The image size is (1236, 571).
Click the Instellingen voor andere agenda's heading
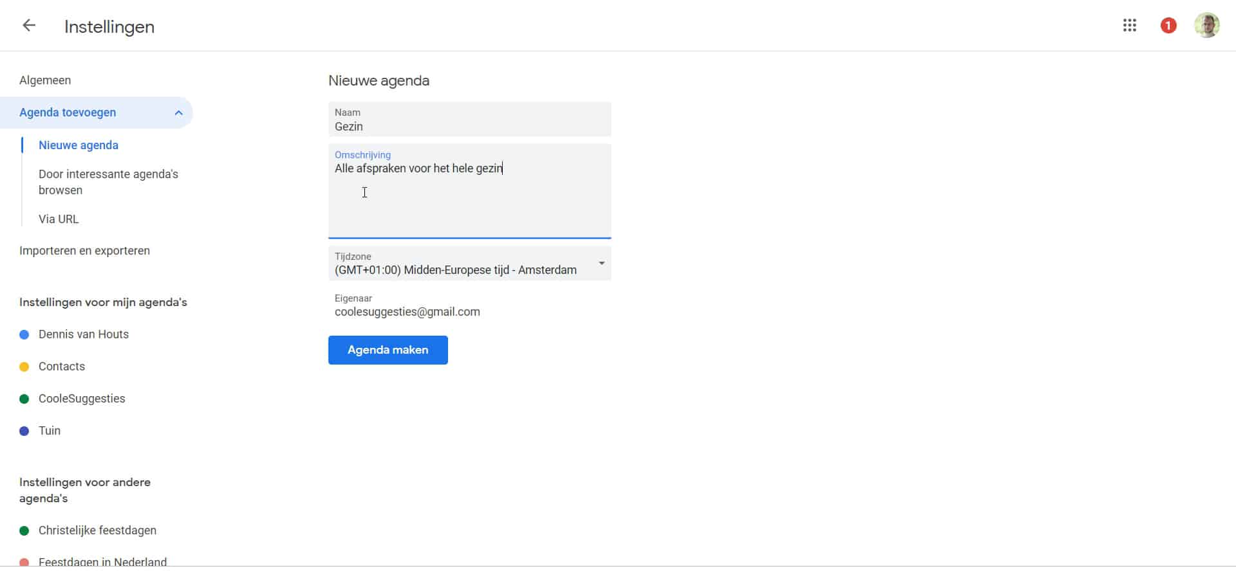[x=85, y=490]
